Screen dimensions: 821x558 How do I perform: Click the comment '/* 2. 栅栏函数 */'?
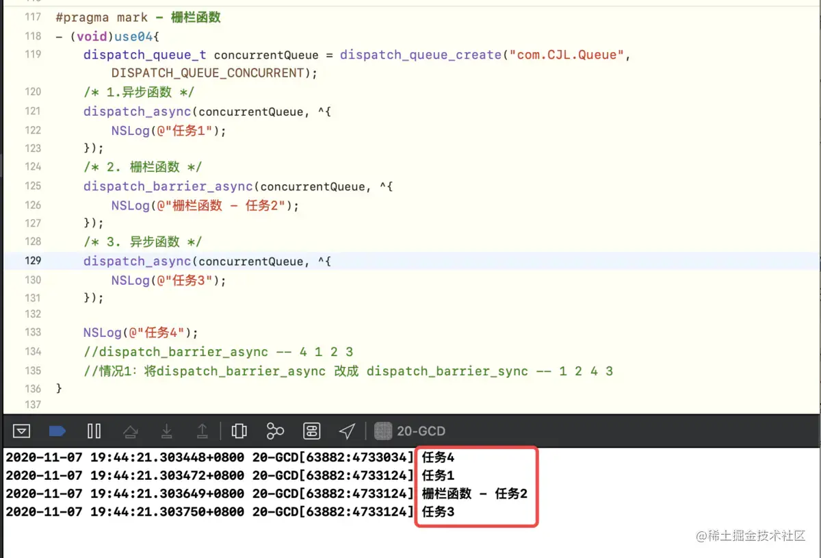[143, 167]
